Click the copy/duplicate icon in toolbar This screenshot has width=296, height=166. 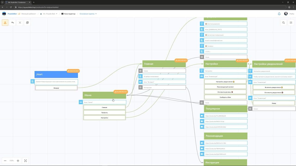(27, 23)
